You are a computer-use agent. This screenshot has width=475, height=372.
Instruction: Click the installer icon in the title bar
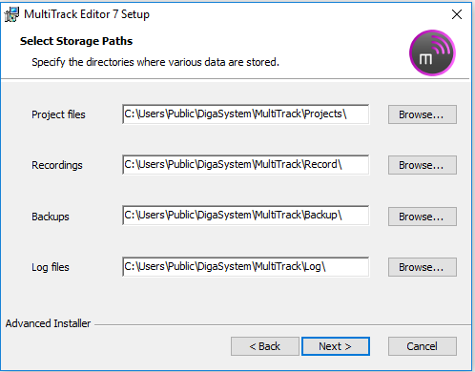tap(11, 14)
